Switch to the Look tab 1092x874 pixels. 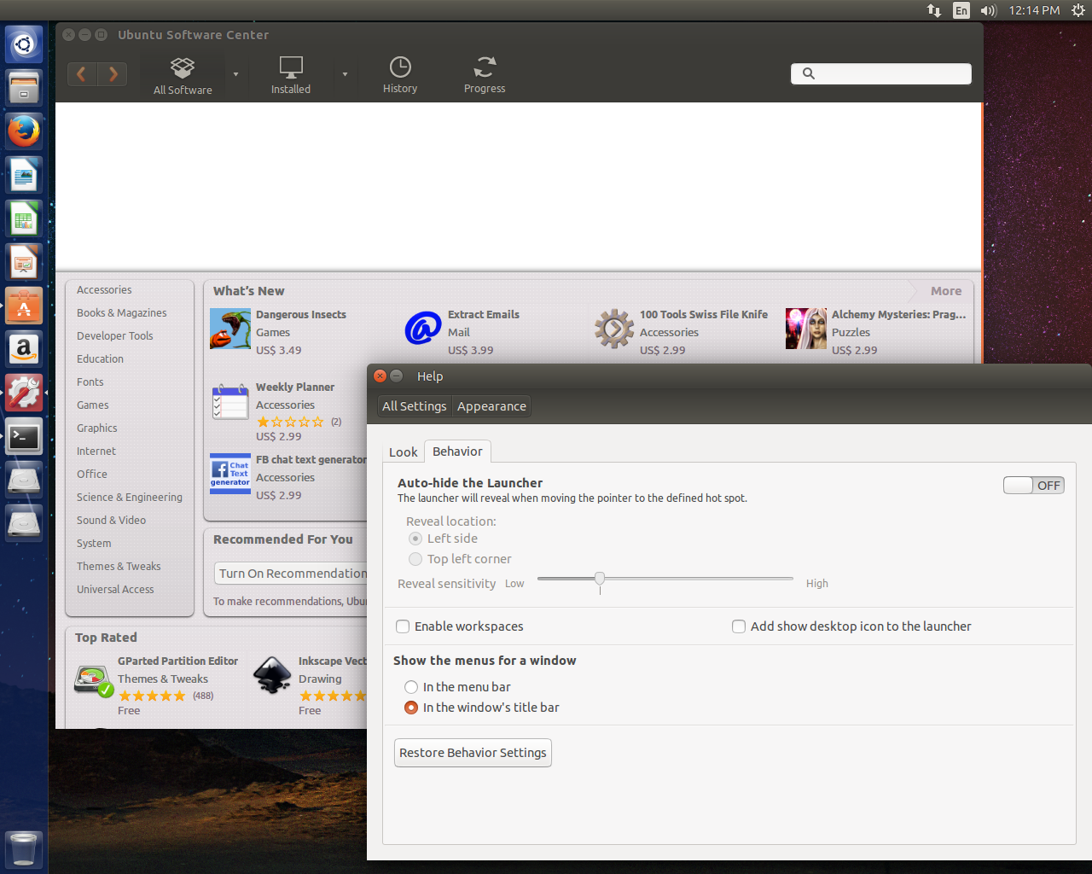click(404, 452)
